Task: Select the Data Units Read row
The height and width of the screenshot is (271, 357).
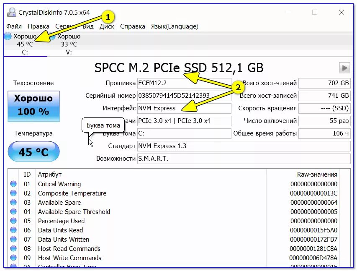Action: point(174,230)
